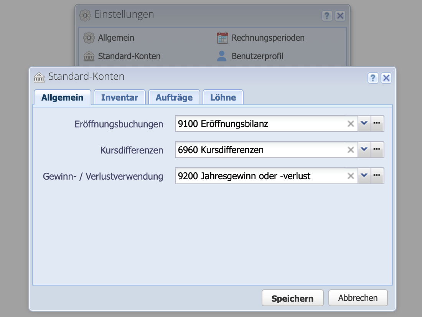
Task: Switch to the Inventar tab
Action: click(119, 97)
